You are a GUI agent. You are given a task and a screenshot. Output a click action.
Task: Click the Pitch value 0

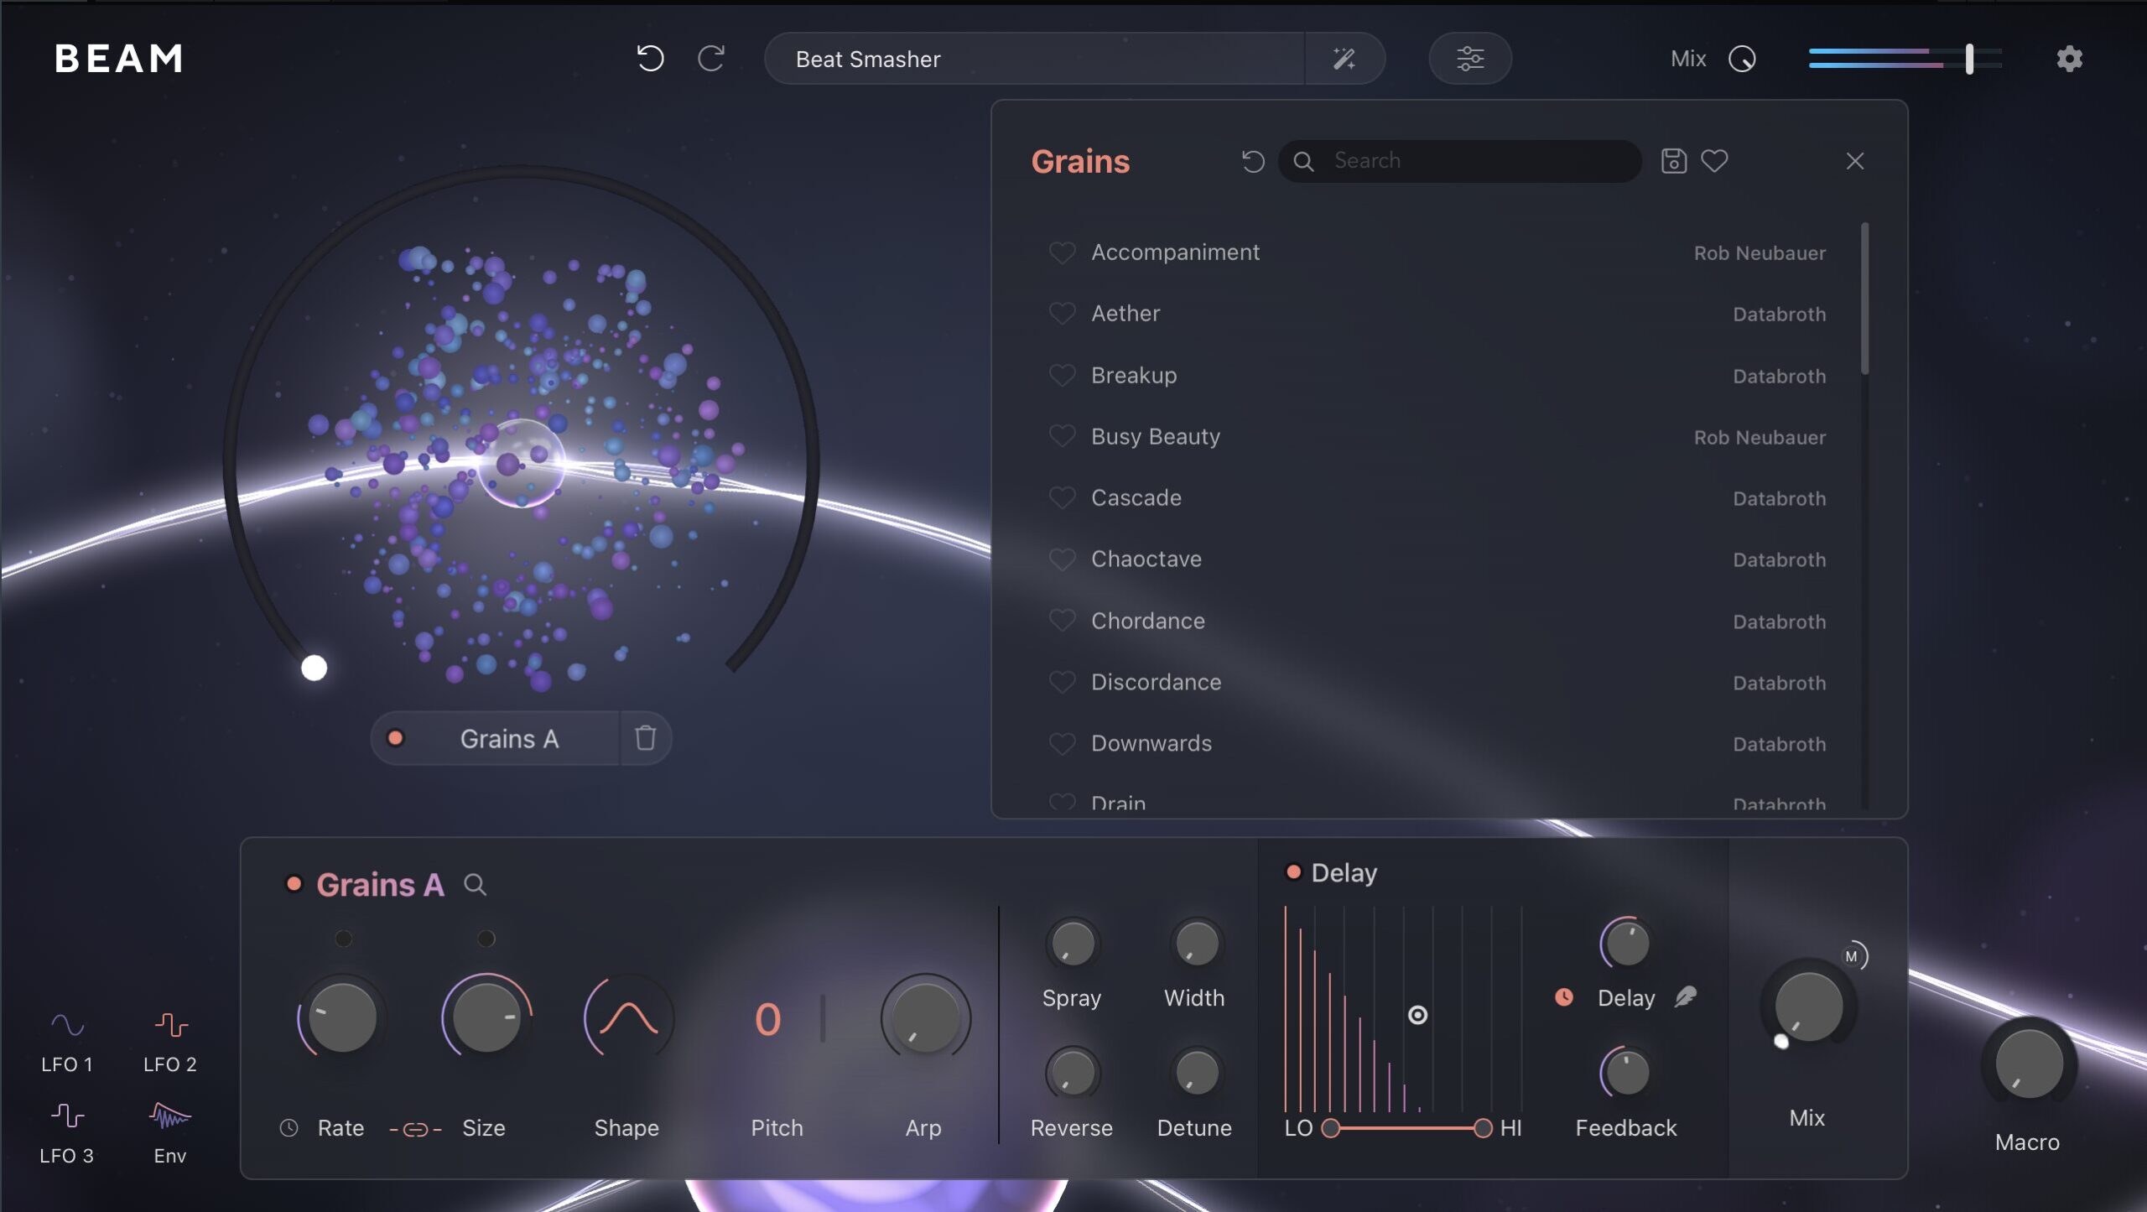[767, 1019]
